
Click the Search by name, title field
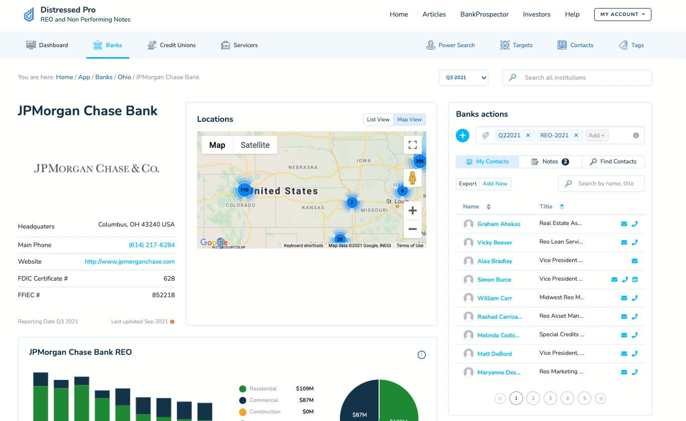pos(601,184)
